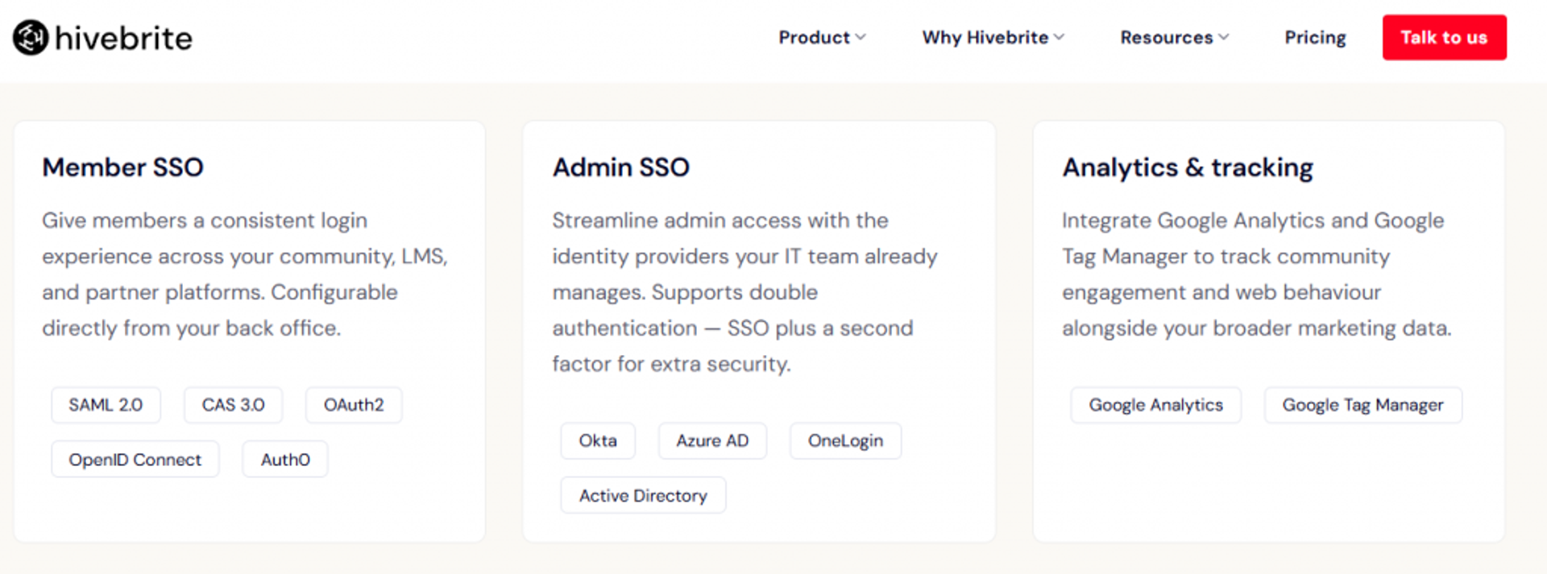The height and width of the screenshot is (574, 1547).
Task: Click the Hivebrite logo icon
Action: (31, 38)
